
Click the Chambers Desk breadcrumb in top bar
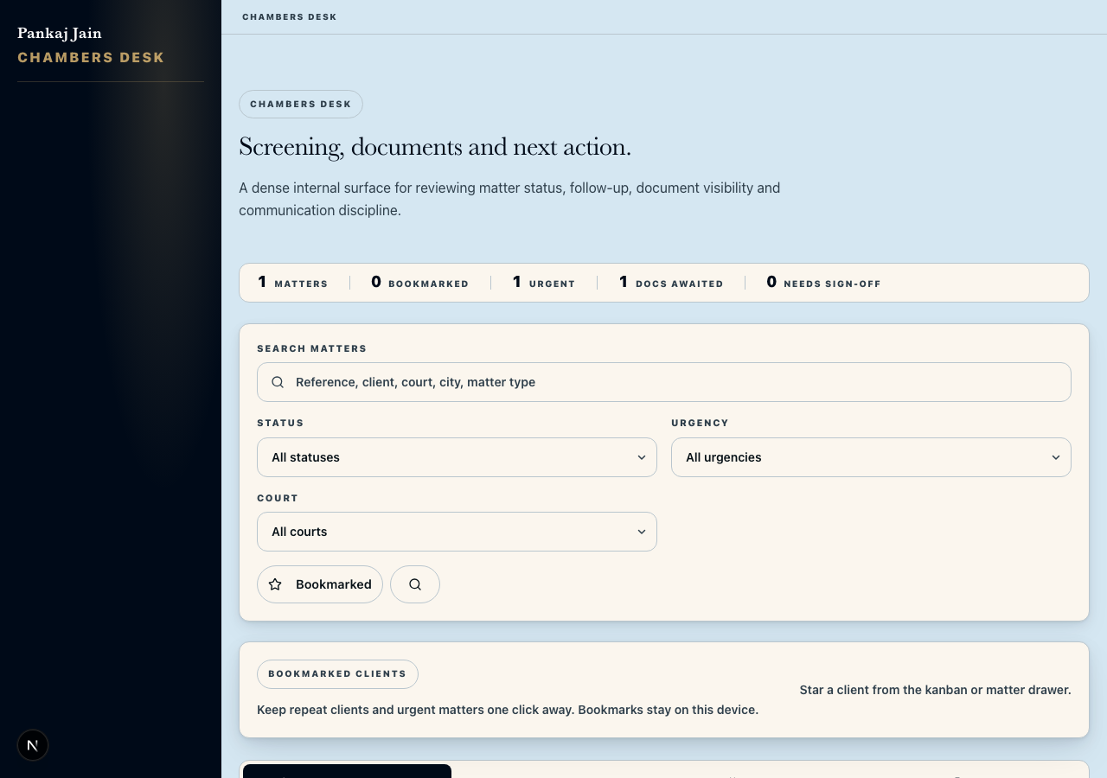[x=290, y=17]
